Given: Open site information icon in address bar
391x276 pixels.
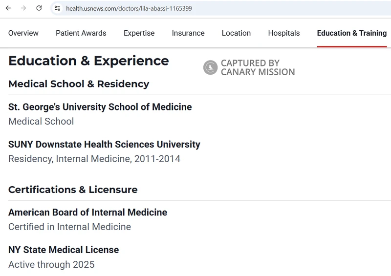Looking at the screenshot, I should (x=57, y=8).
